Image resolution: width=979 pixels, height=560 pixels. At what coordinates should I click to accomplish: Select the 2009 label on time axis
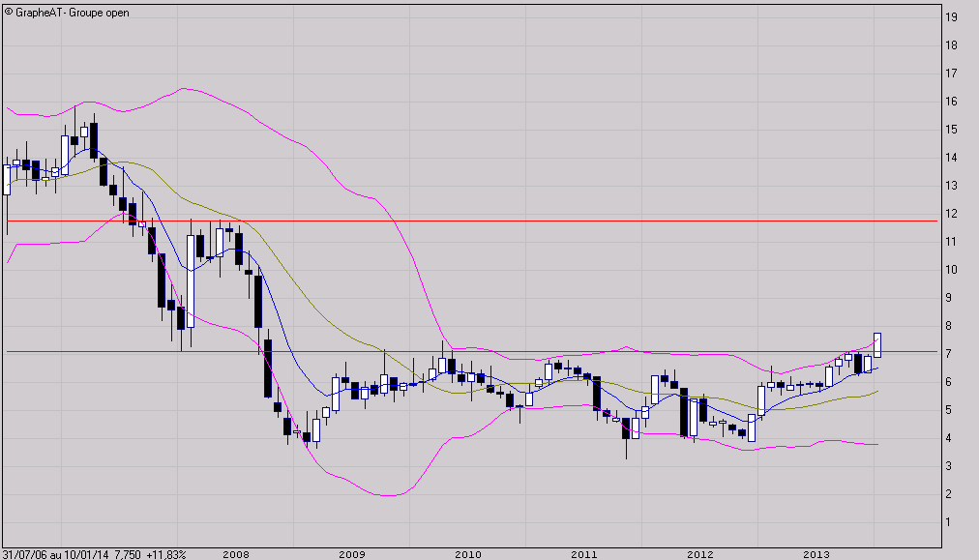351,554
